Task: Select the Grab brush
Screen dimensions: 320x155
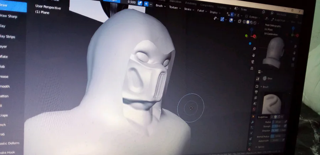Action: [x=3, y=134]
